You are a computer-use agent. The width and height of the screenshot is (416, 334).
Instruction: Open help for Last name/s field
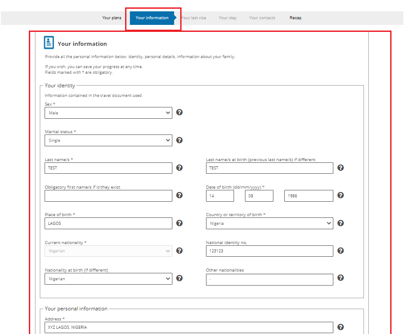tap(179, 168)
